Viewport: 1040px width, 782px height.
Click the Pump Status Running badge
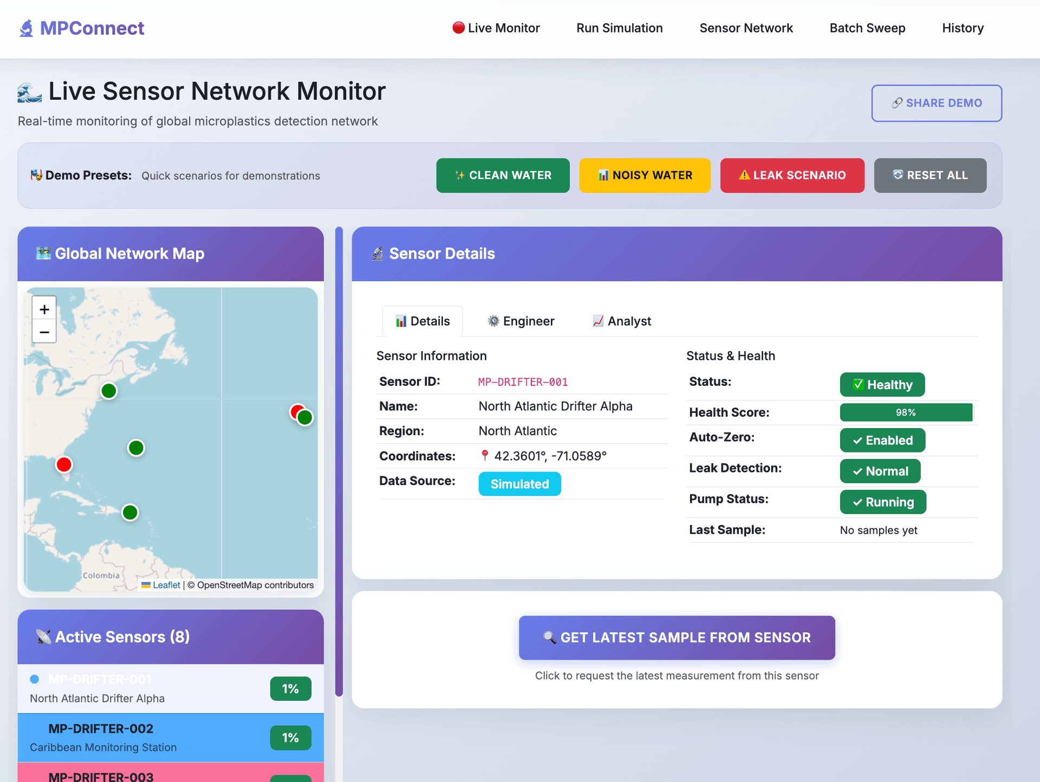(x=883, y=502)
